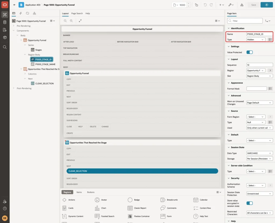Viewport: 275px width, 223px height.
Task: Switch to the Processing tab icon
Action: [x=28, y=13]
